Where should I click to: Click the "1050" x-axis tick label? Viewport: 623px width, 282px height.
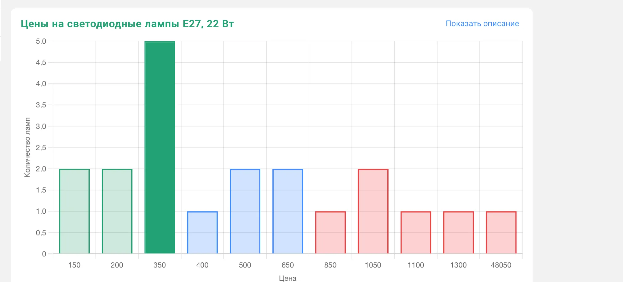[373, 265]
